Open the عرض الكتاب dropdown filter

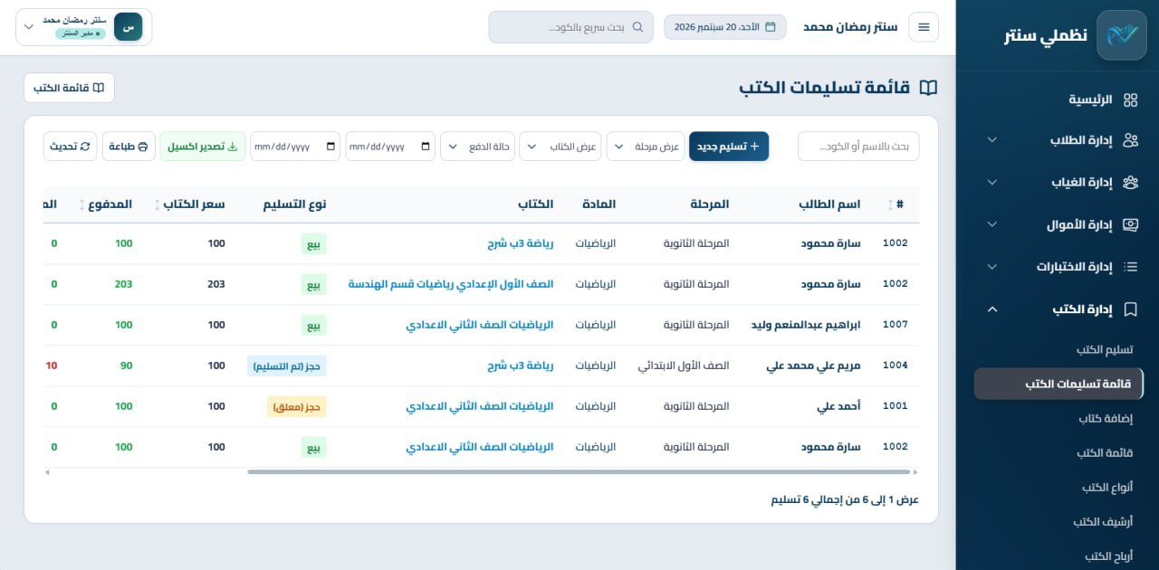[x=560, y=147]
